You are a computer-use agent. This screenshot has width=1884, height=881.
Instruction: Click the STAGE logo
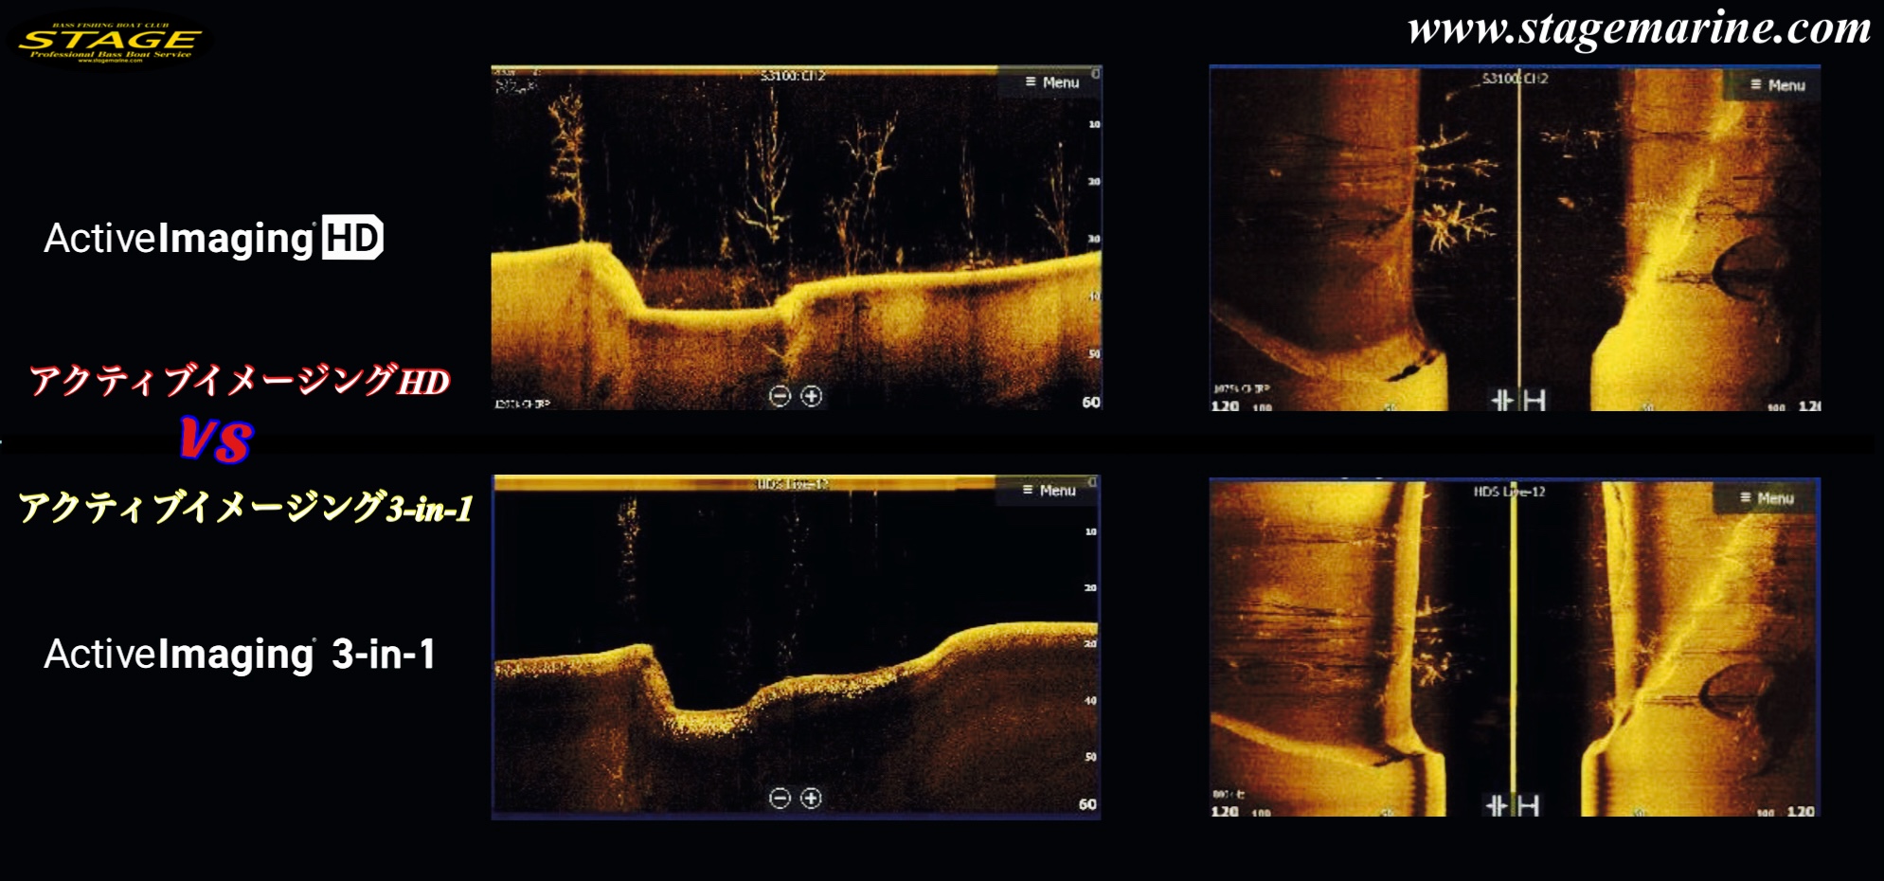111,42
